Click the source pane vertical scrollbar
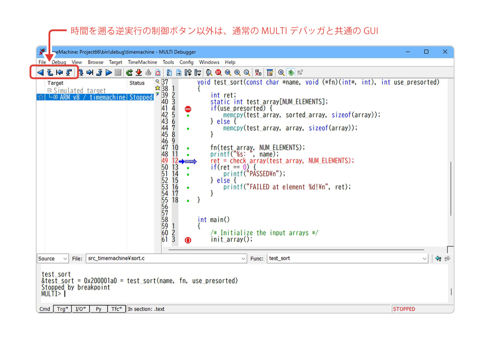 (451, 188)
